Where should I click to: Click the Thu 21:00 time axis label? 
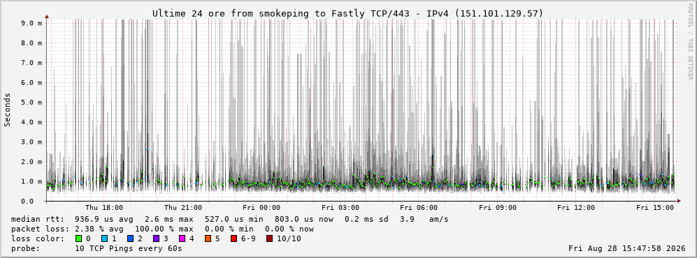(182, 208)
